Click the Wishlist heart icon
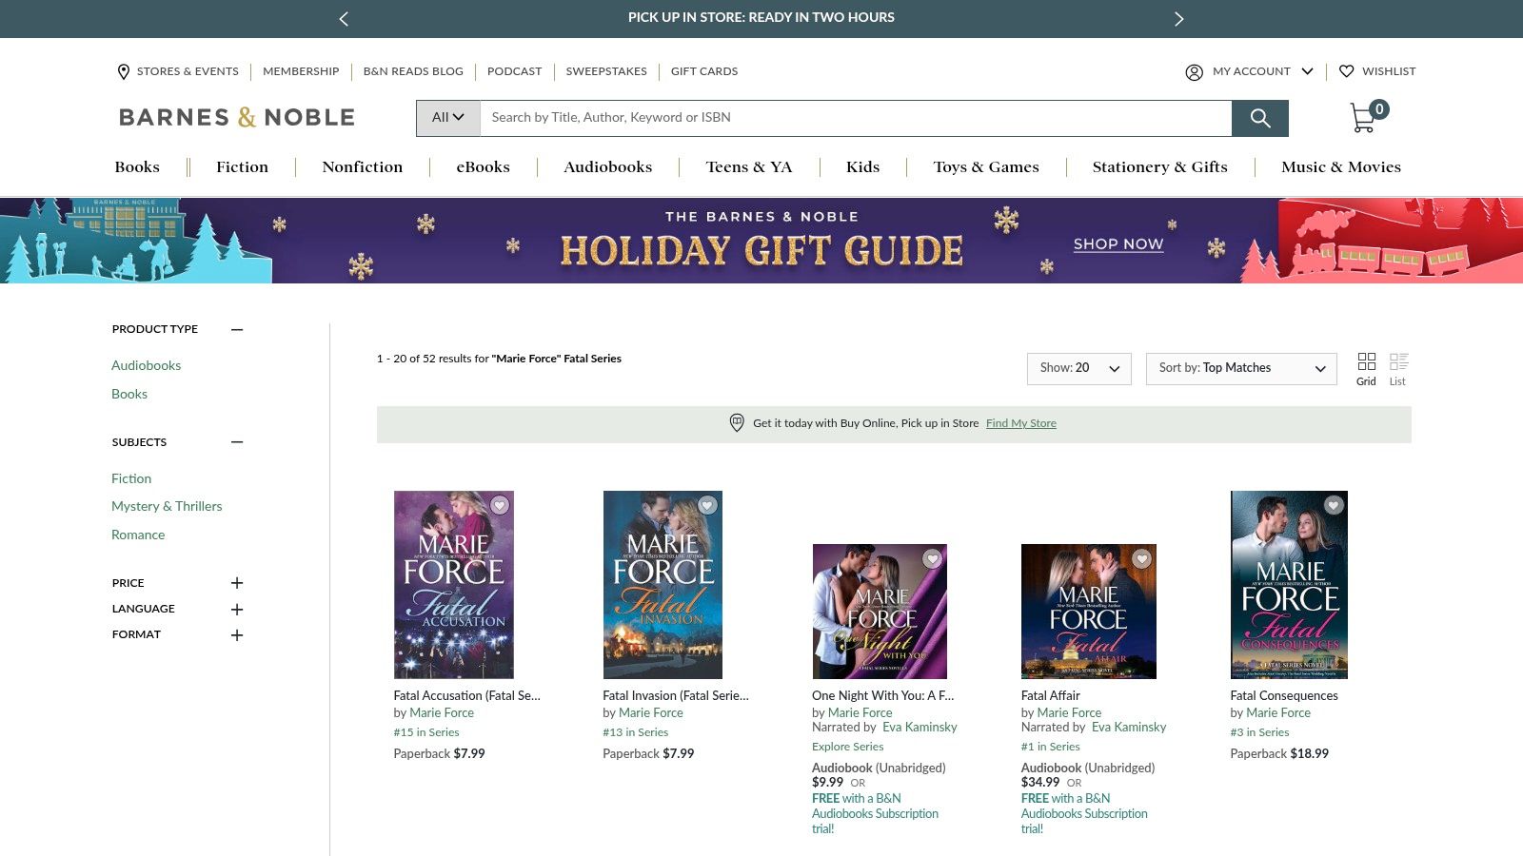 pos(1347,71)
